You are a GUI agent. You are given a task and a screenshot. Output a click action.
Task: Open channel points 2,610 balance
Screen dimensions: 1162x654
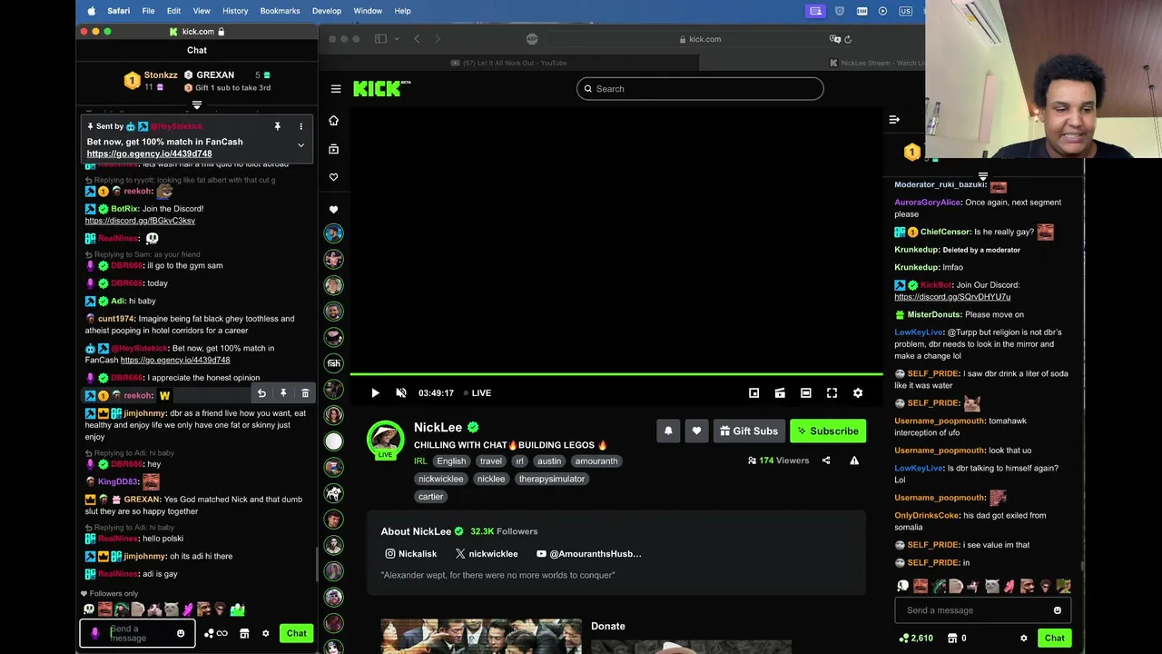915,639
